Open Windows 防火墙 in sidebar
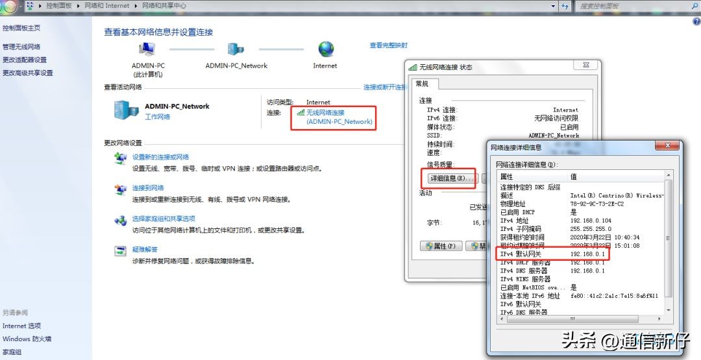 27,339
